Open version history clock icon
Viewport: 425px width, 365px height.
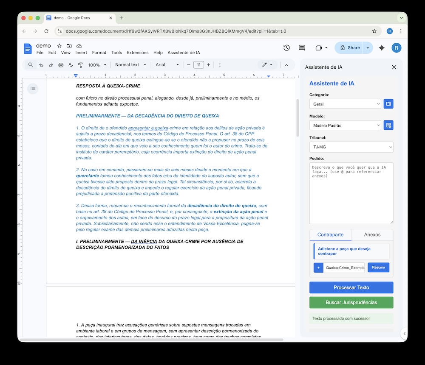[x=286, y=48]
